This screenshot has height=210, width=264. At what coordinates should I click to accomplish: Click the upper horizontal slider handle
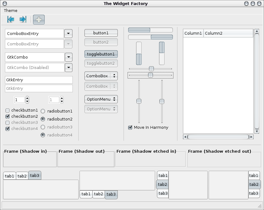(151, 69)
